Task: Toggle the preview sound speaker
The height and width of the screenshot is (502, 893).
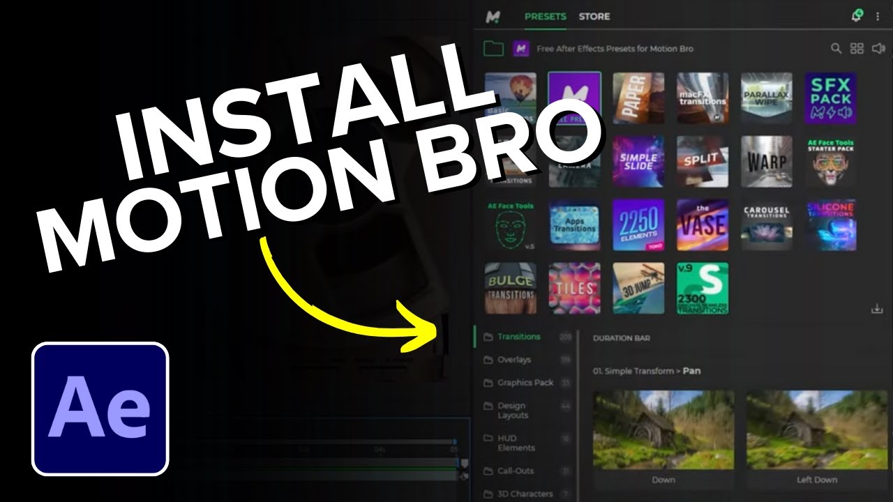Action: 879,49
